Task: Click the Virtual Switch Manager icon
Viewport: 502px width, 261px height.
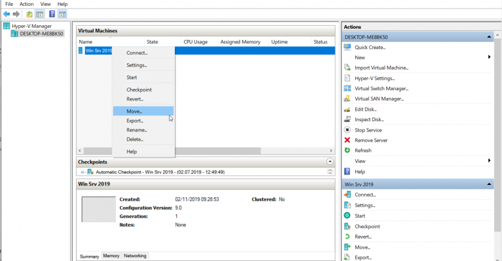Action: tap(347, 88)
